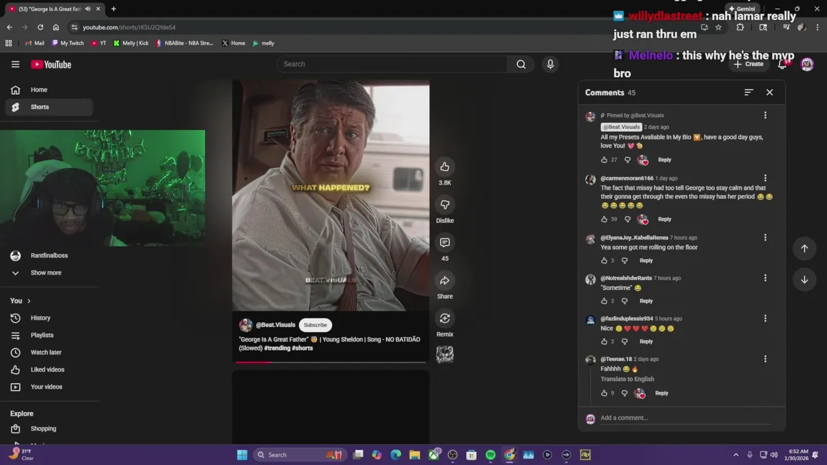Expand the You section chevron
Screen dimensions: 827x465
[x=28, y=301]
